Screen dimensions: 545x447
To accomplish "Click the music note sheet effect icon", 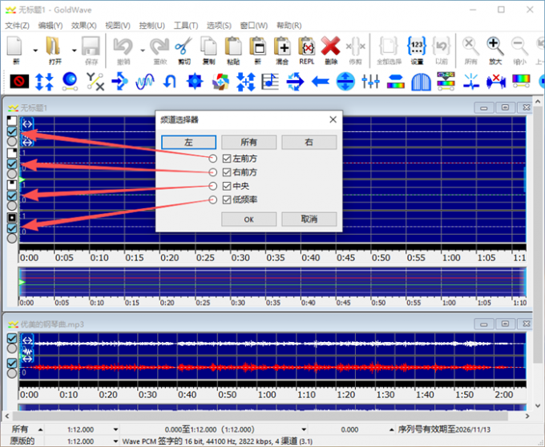I will tap(270, 82).
